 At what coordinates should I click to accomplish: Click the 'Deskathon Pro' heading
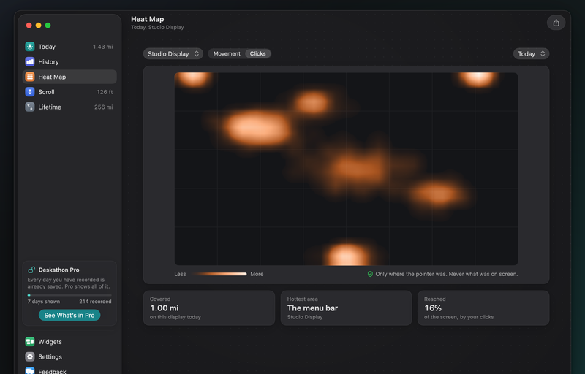click(59, 270)
